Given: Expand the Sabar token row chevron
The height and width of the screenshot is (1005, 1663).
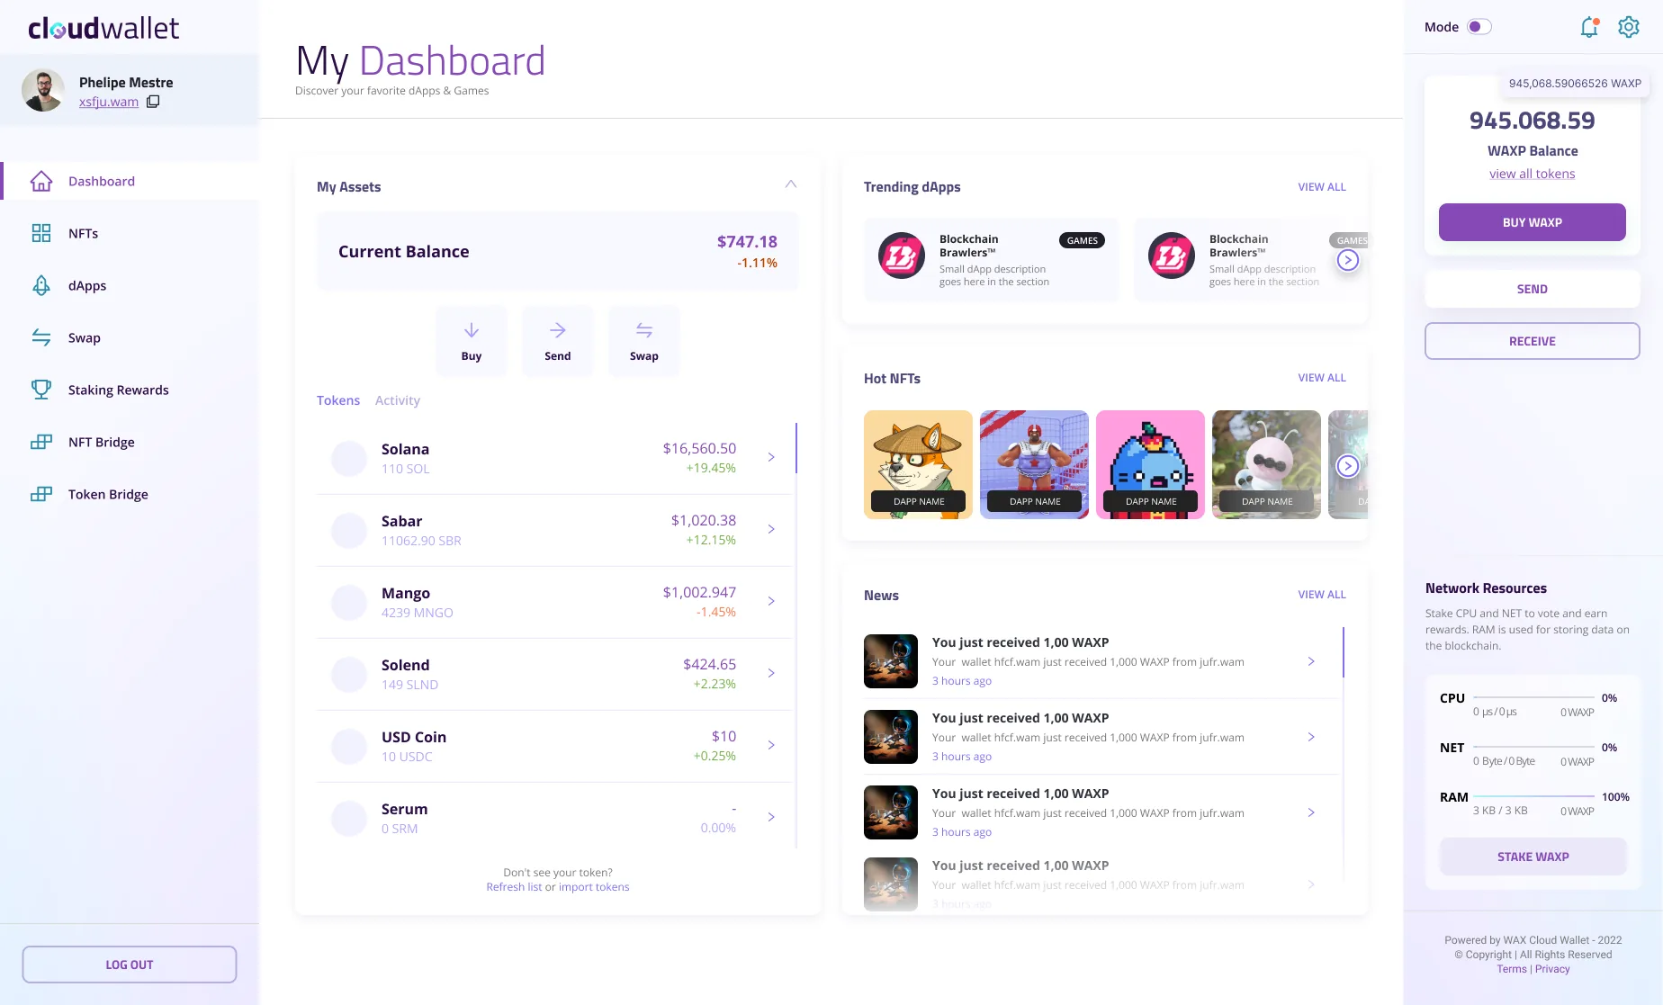Looking at the screenshot, I should point(771,529).
